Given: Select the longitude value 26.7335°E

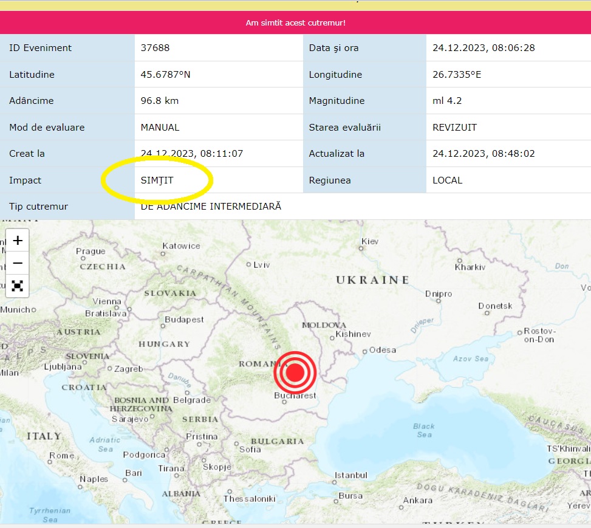Looking at the screenshot, I should click(x=457, y=75).
